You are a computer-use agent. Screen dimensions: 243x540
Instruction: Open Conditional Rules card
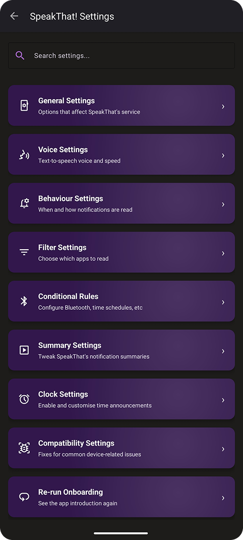click(x=121, y=301)
